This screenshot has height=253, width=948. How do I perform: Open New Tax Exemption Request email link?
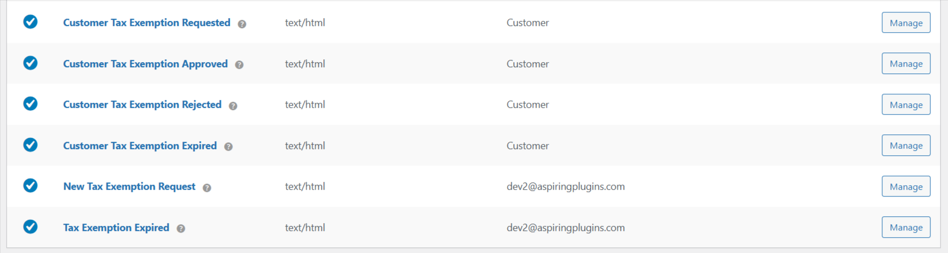pyautogui.click(x=129, y=186)
